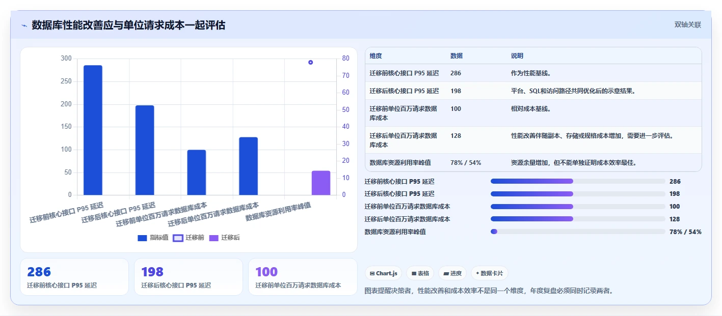Image resolution: width=722 pixels, height=316 pixels.
Task: Click the note starting 性能改善伴随副本
Action: tap(593, 136)
